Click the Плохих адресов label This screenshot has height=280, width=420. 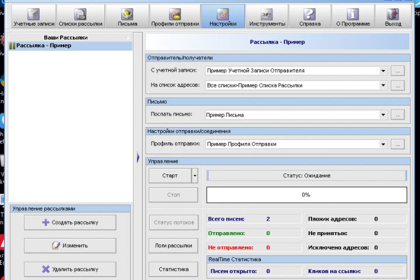(x=332, y=219)
